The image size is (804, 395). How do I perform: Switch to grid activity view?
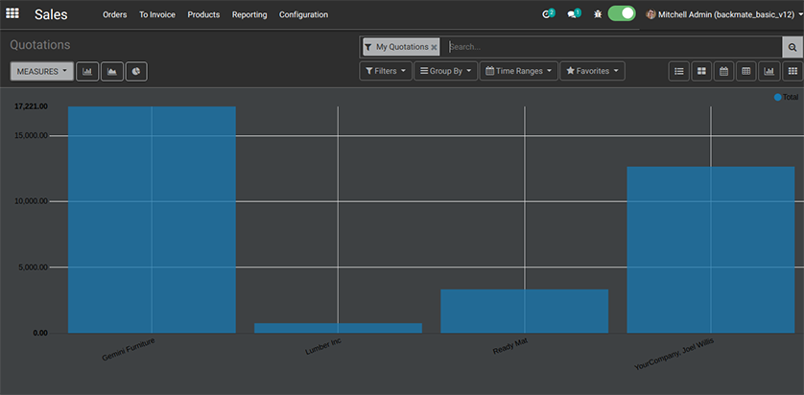pyautogui.click(x=792, y=71)
